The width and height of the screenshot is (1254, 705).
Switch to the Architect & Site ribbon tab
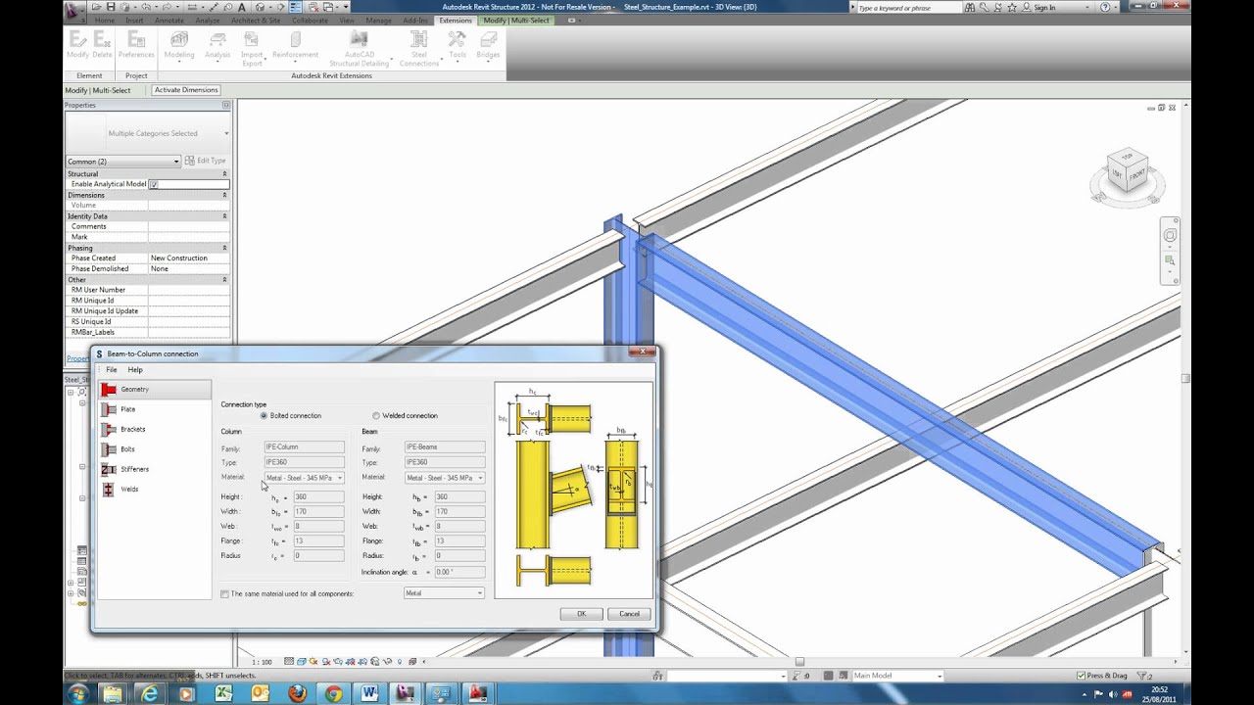pyautogui.click(x=255, y=20)
